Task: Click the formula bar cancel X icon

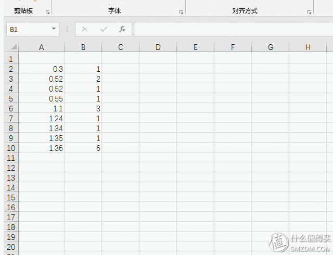Action: click(x=85, y=29)
